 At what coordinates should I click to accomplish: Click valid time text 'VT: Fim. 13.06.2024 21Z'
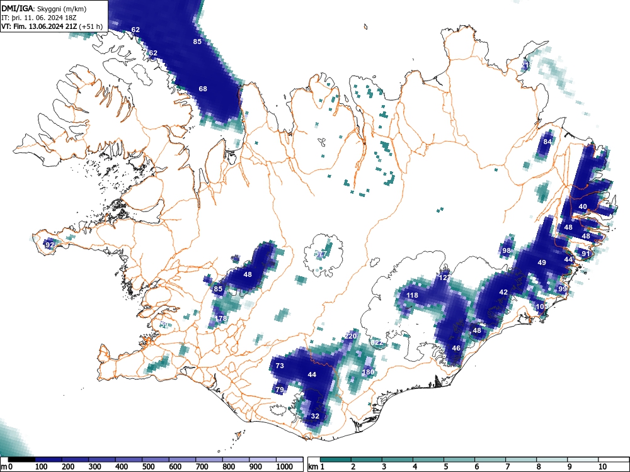coord(40,26)
